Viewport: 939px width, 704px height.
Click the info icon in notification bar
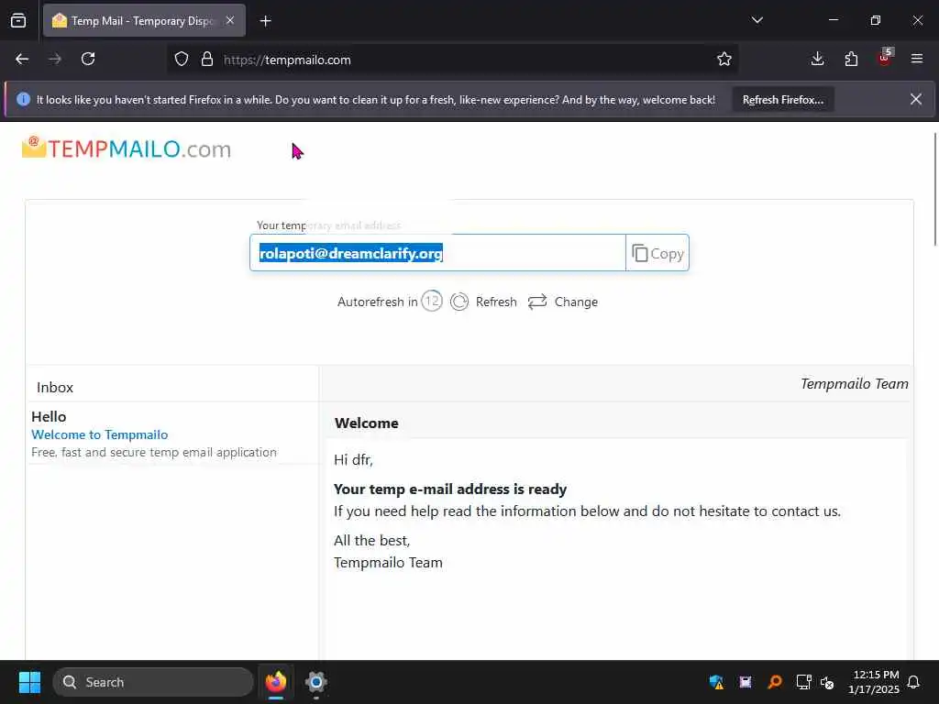pos(23,99)
